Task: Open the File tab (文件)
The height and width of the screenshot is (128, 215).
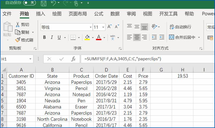Action: (7, 14)
